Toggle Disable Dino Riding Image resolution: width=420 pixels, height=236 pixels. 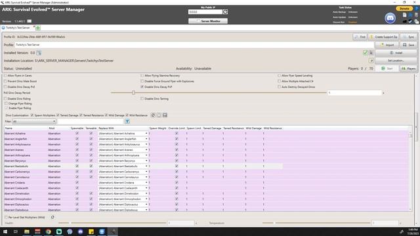5,99
